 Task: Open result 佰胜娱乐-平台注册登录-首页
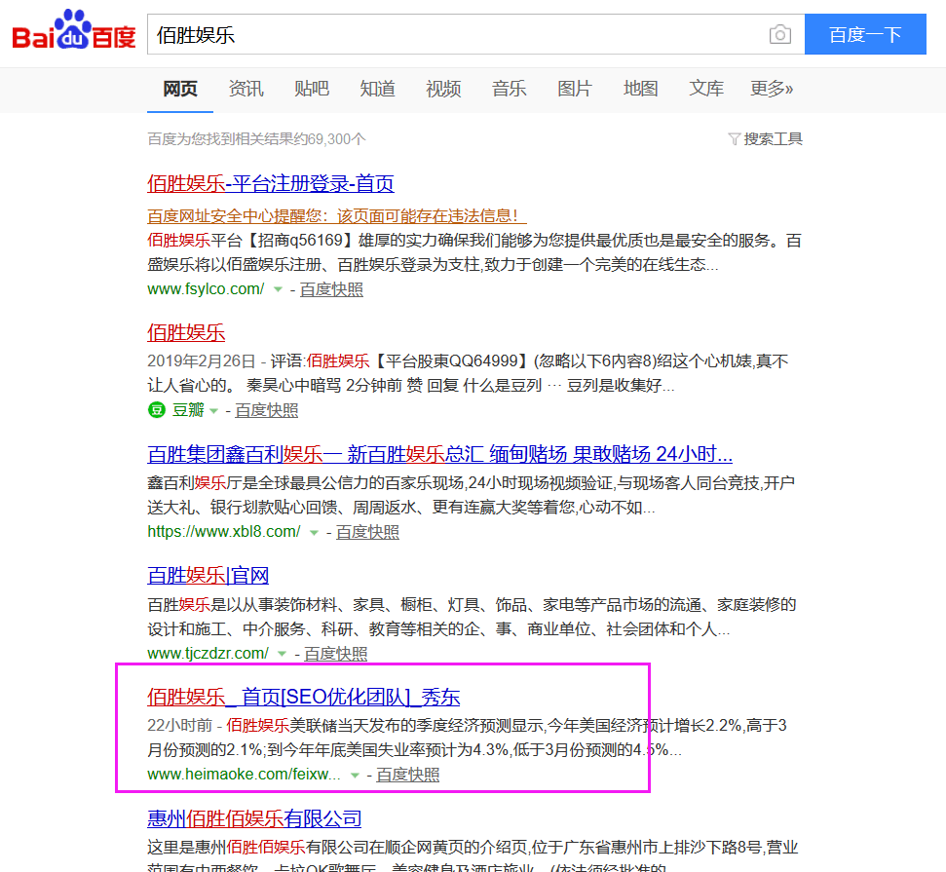pos(270,183)
